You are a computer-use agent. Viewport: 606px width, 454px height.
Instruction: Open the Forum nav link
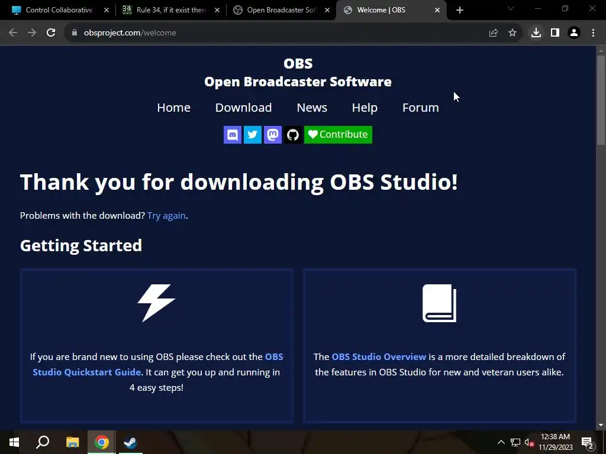pos(421,108)
